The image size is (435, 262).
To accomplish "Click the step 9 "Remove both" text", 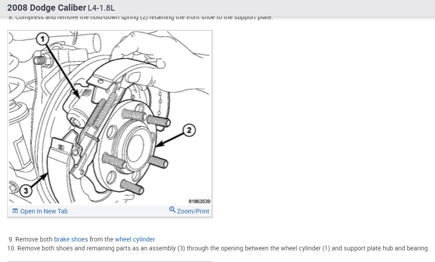I will pyautogui.click(x=34, y=239).
